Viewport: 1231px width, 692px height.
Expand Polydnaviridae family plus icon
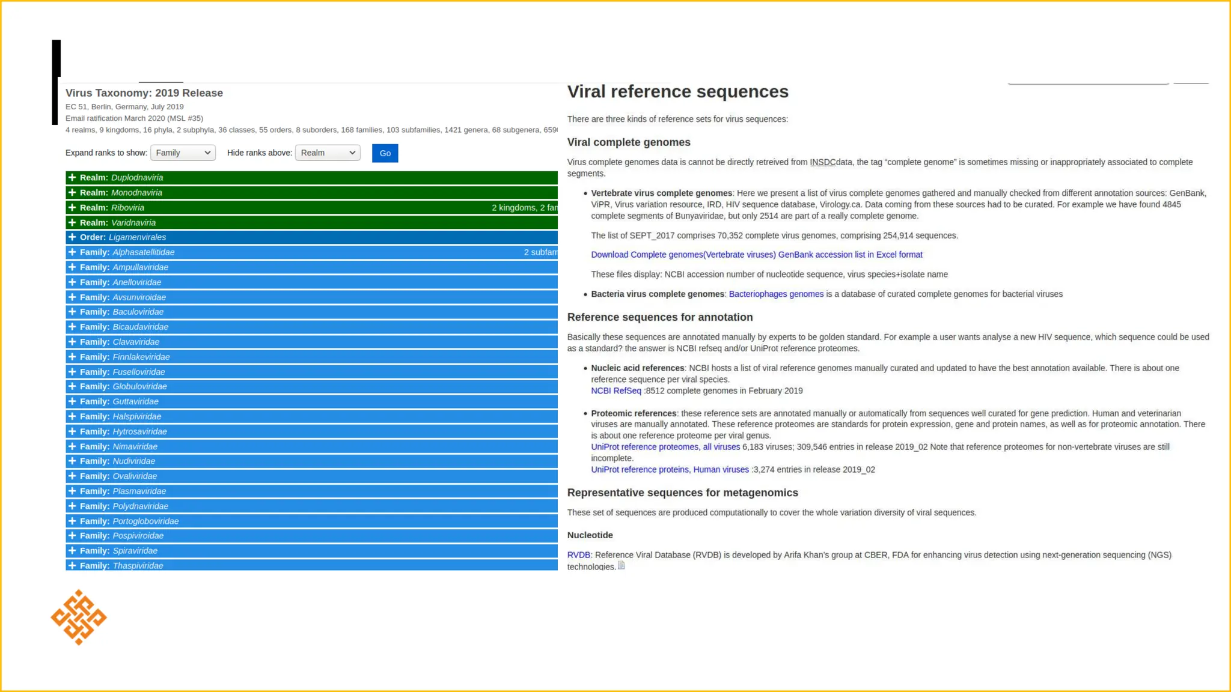[72, 506]
